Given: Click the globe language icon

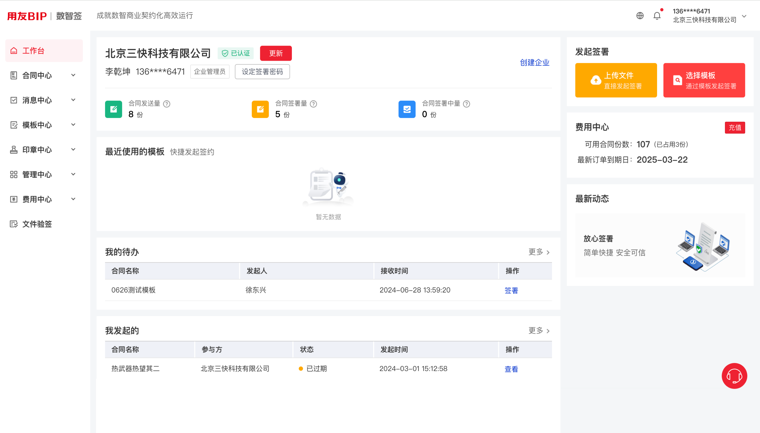Looking at the screenshot, I should click(x=640, y=16).
